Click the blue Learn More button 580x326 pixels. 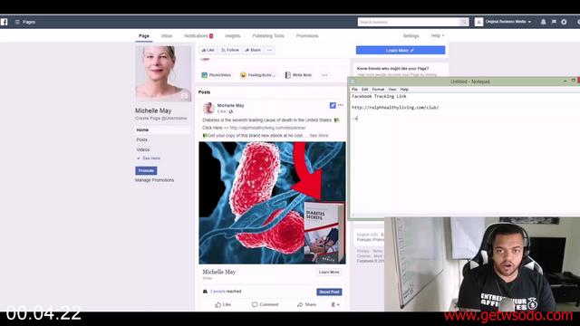(401, 51)
